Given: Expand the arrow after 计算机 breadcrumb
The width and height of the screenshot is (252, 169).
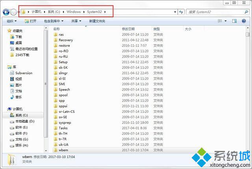Looking at the screenshot, I should 44,12.
